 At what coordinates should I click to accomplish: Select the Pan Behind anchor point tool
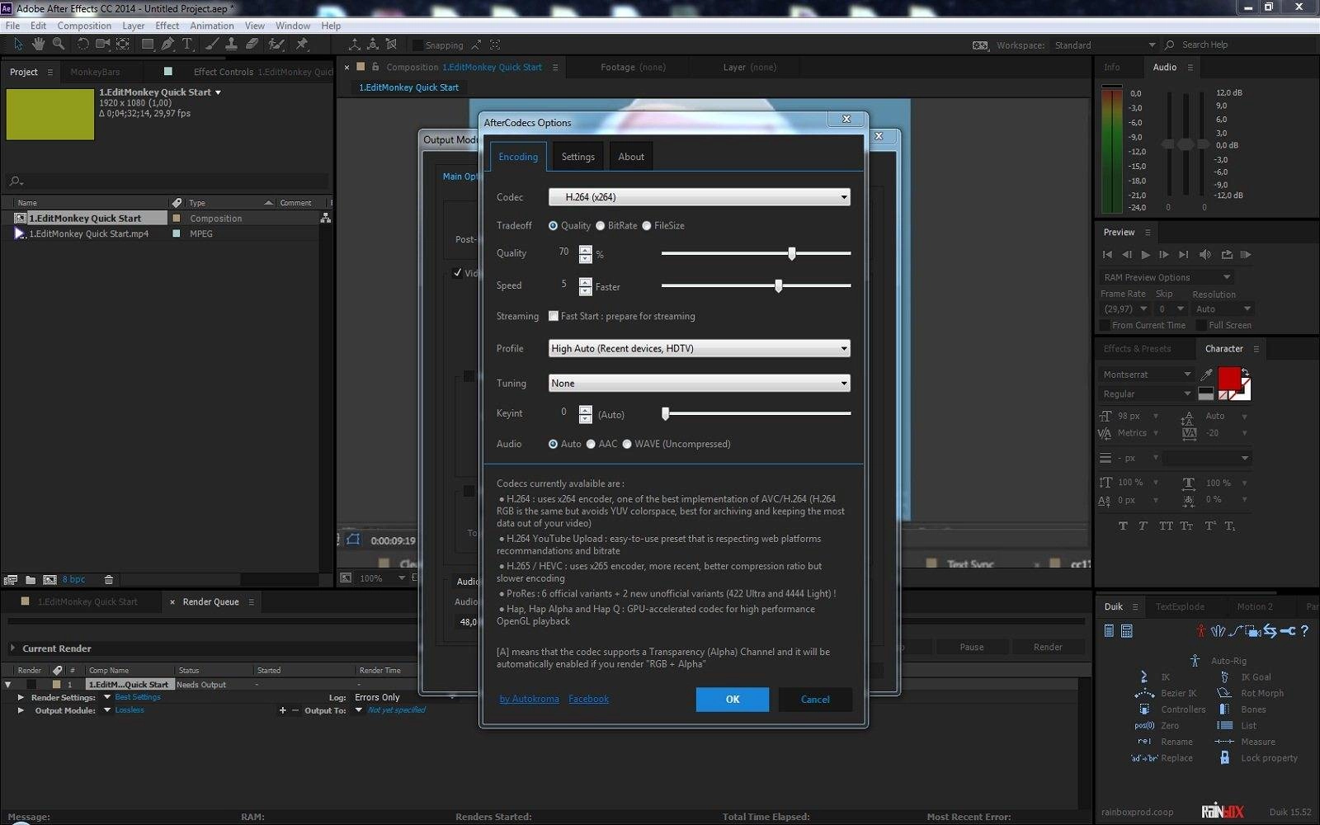tap(123, 44)
